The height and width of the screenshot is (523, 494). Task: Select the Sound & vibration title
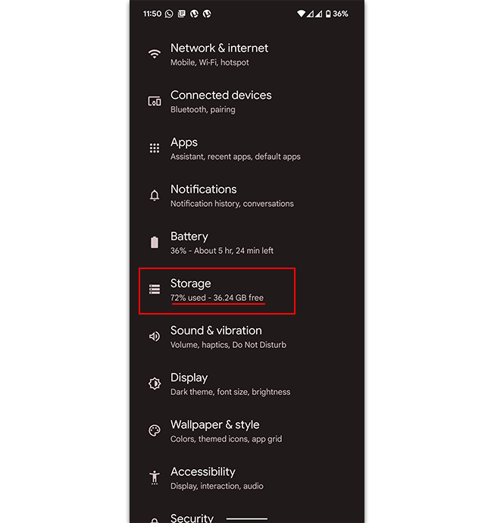[x=216, y=330]
